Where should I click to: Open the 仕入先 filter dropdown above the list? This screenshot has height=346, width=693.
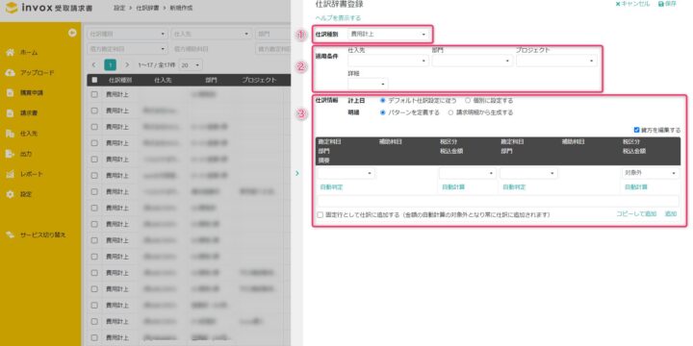(x=212, y=34)
